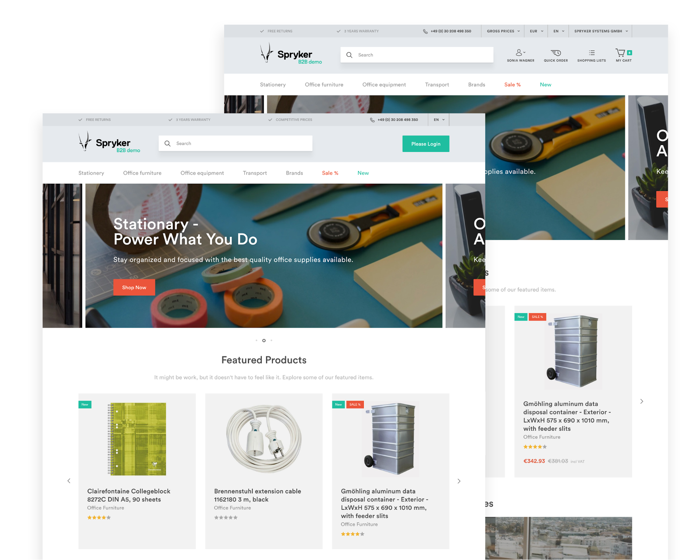698x560 pixels.
Task: Select the third carousel dot indicator
Action: [x=271, y=340]
